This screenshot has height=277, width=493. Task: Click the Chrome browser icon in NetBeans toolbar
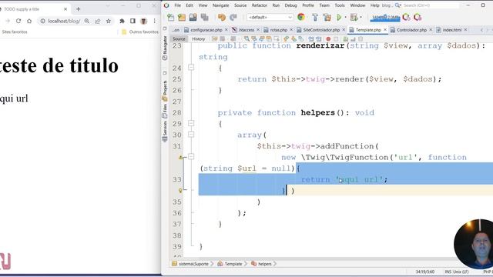point(301,17)
